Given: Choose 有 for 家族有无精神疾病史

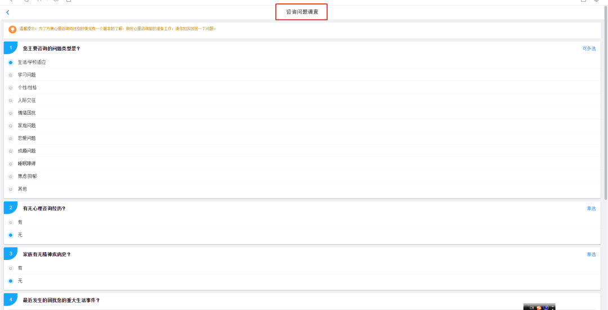Looking at the screenshot, I should pos(11,268).
